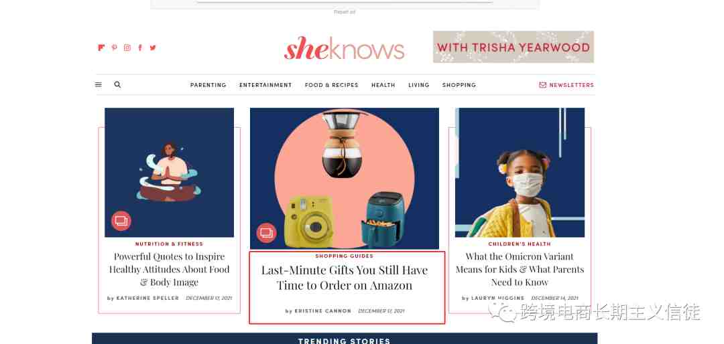Open the Instagram social icon
724x344 pixels.
[127, 48]
